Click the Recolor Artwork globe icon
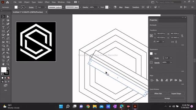196x110 pixels. (115, 7)
